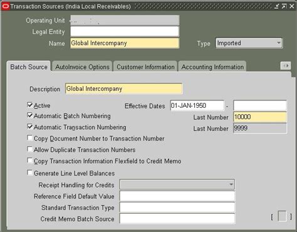Check Copy Document Number to Transaction Number
The image size is (297, 232).
click(x=30, y=138)
